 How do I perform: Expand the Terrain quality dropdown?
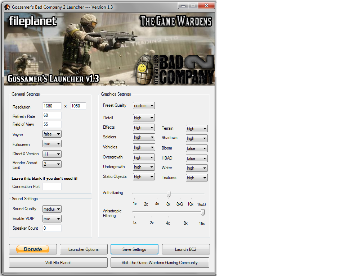(197, 128)
